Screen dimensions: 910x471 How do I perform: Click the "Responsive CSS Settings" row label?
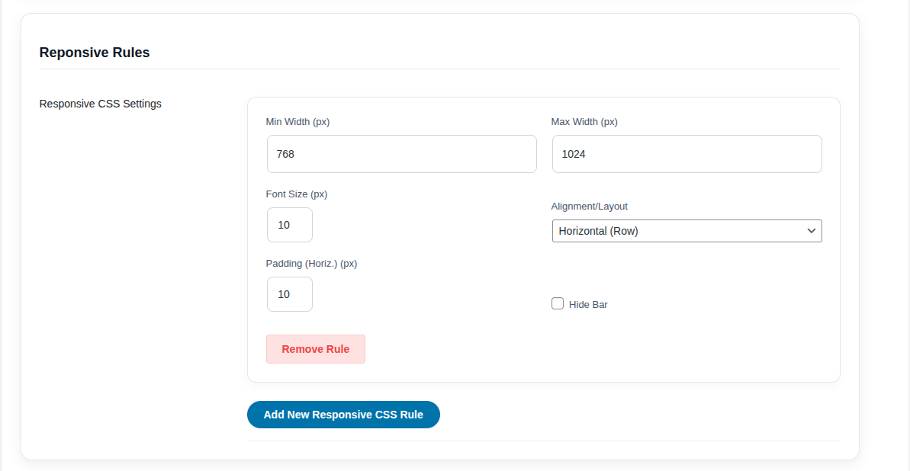(x=101, y=104)
